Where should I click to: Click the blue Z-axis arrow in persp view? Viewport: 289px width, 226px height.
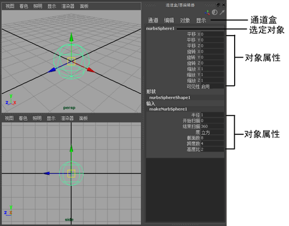click(52, 70)
